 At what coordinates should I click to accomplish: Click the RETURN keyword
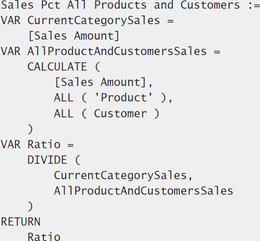pyautogui.click(x=21, y=222)
